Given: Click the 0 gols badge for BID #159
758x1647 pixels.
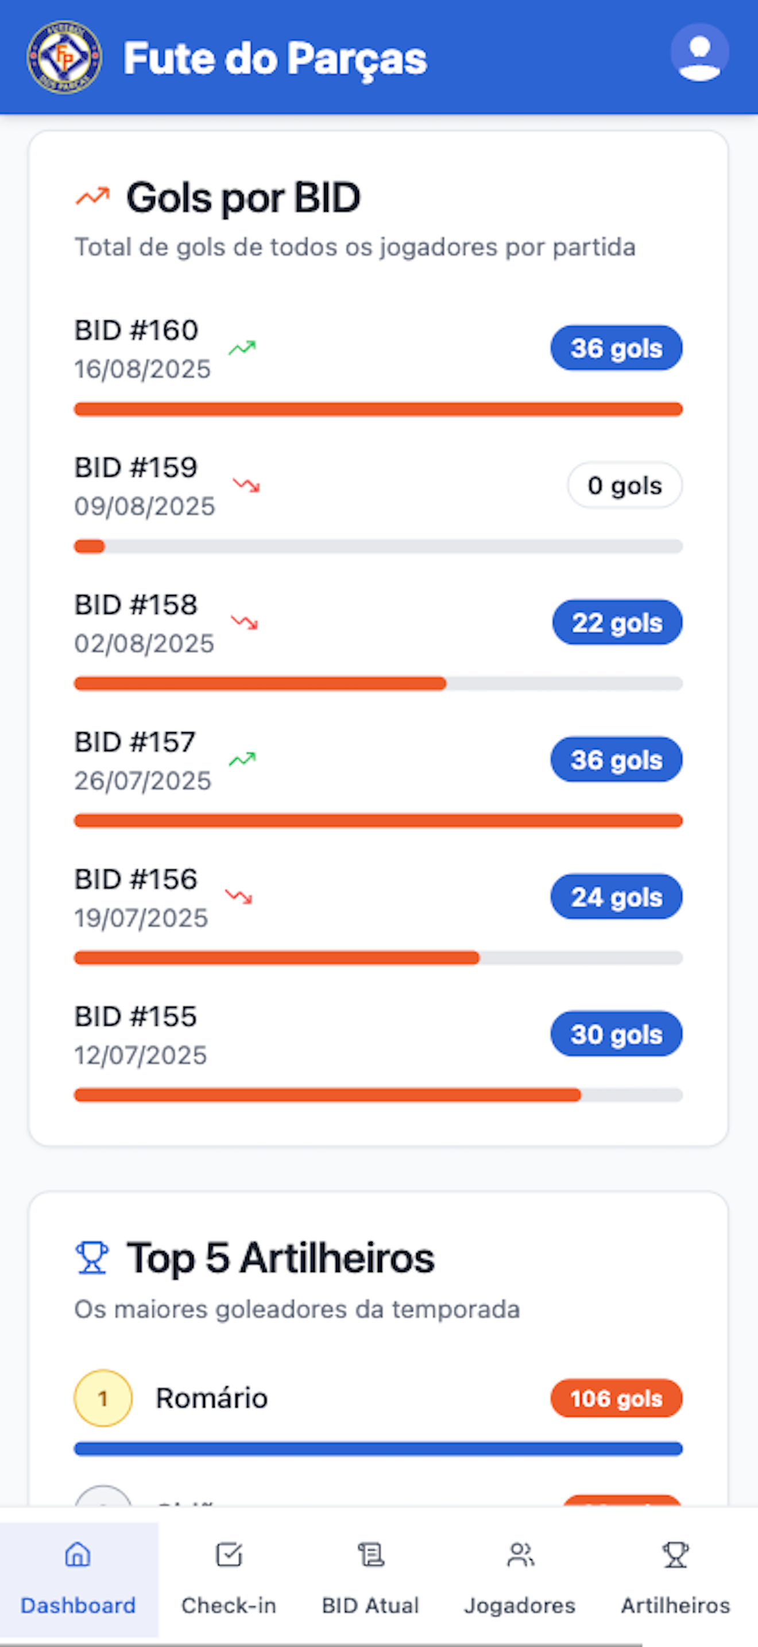Looking at the screenshot, I should pos(624,485).
